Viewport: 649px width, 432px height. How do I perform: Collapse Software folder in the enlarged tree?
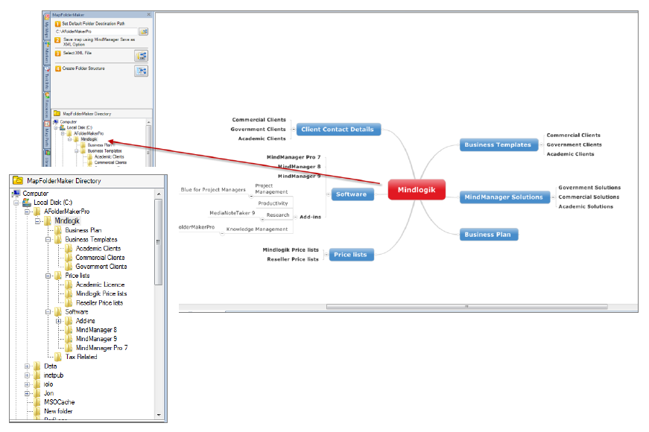click(48, 312)
